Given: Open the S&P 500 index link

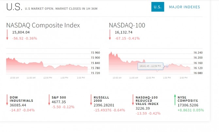Looking at the screenshot, I should pyautogui.click(x=59, y=97).
